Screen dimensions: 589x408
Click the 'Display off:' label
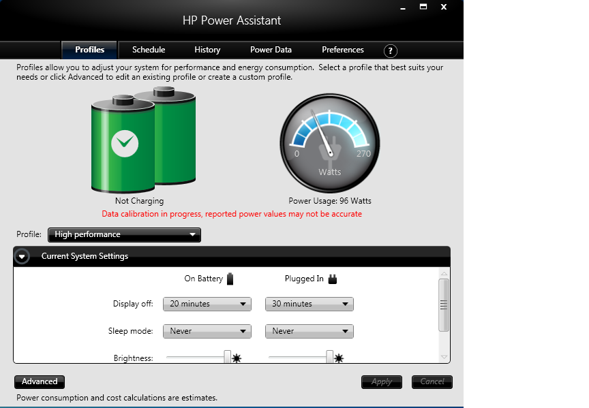point(133,304)
